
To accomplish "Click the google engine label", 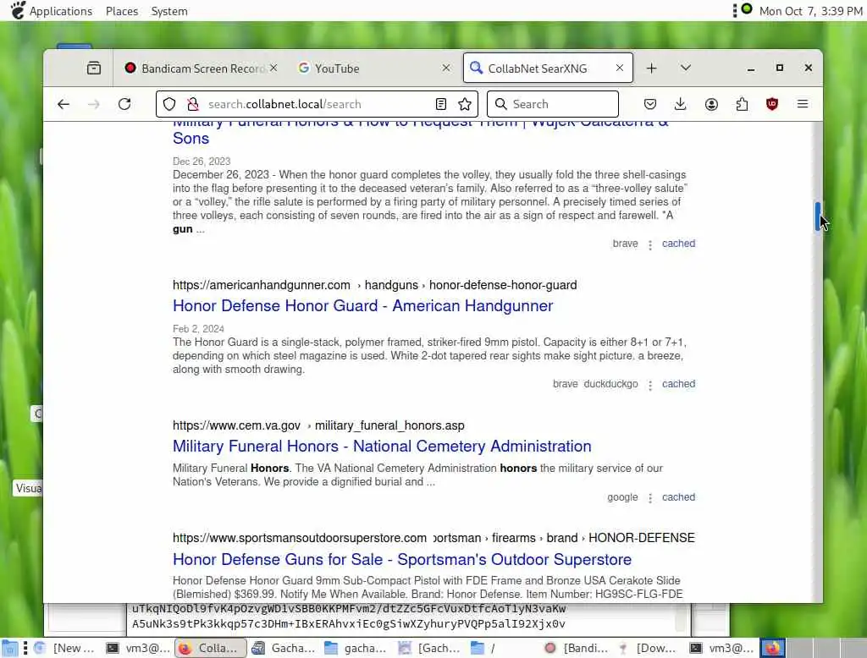I will (622, 496).
